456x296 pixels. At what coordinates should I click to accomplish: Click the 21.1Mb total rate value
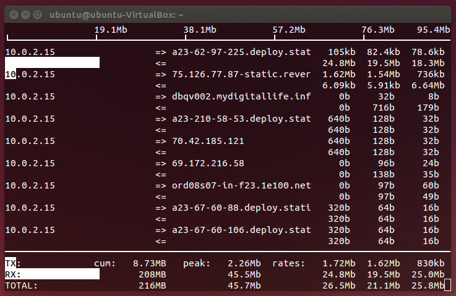[383, 286]
